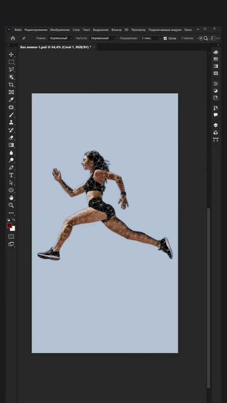Expand the collapsed right panel dock
Viewport: 227px width, 403px height.
[218, 45]
